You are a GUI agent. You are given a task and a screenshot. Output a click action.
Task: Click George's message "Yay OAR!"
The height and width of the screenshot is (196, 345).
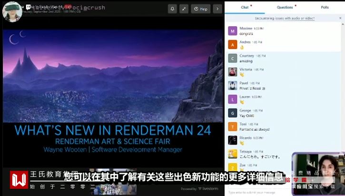(x=246, y=116)
